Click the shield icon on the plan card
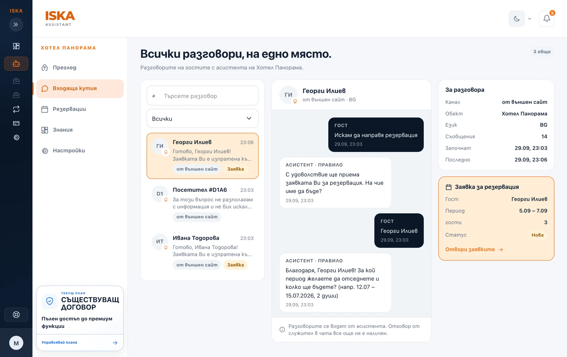This screenshot has height=357, width=567. (50, 301)
